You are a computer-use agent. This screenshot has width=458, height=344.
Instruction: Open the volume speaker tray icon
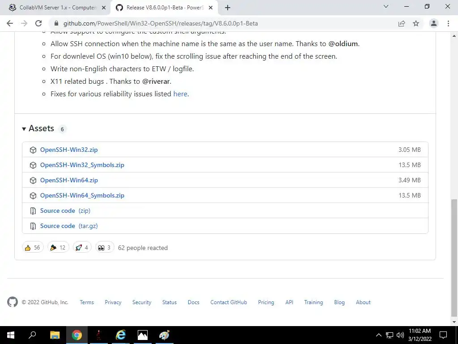pyautogui.click(x=400, y=335)
